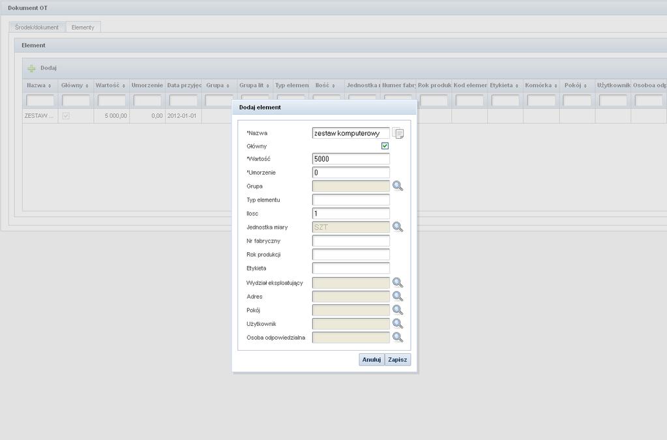Click the Dodaj label in toolbar

pos(48,68)
